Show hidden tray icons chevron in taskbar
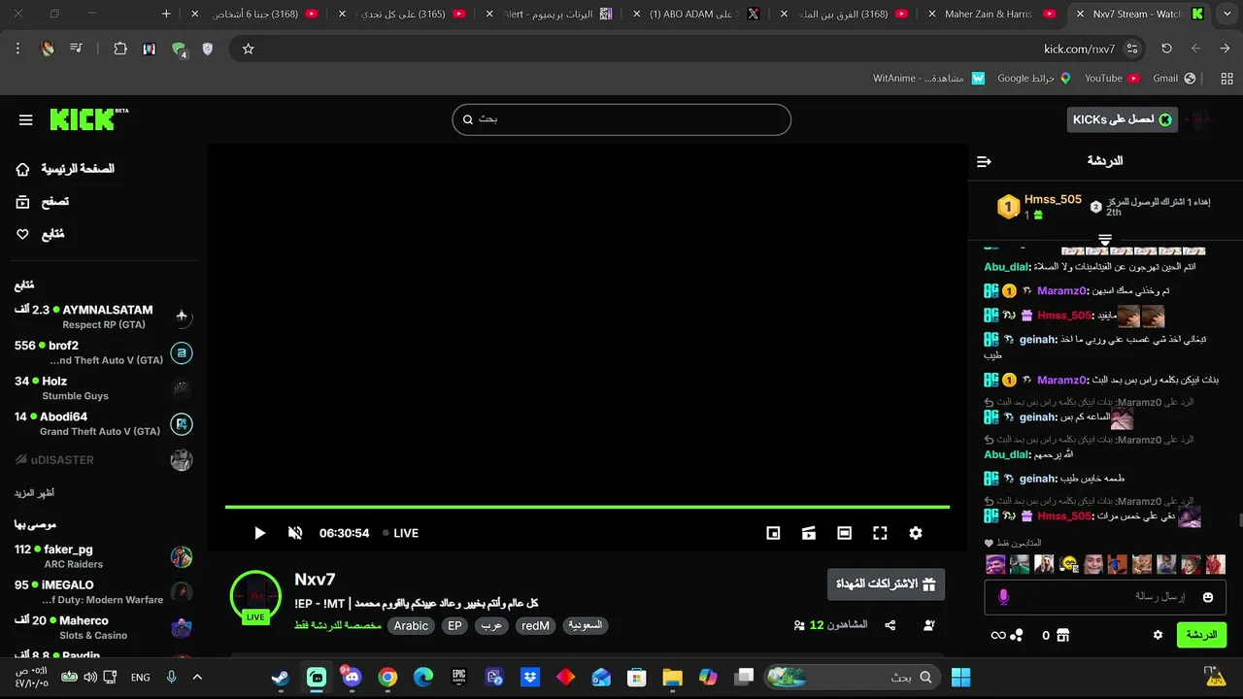The width and height of the screenshot is (1243, 699). tap(197, 677)
